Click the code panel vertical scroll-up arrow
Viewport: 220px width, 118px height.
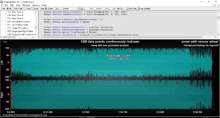click(x=218, y=12)
